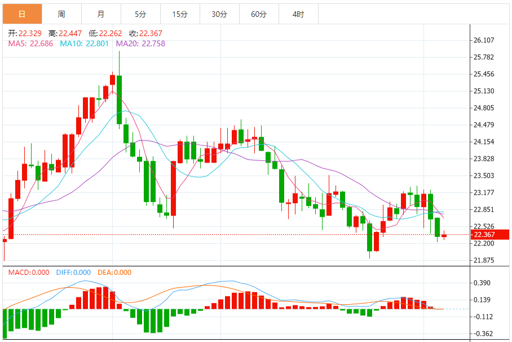
Task: Click the 21.875 price axis label
Action: pos(484,260)
